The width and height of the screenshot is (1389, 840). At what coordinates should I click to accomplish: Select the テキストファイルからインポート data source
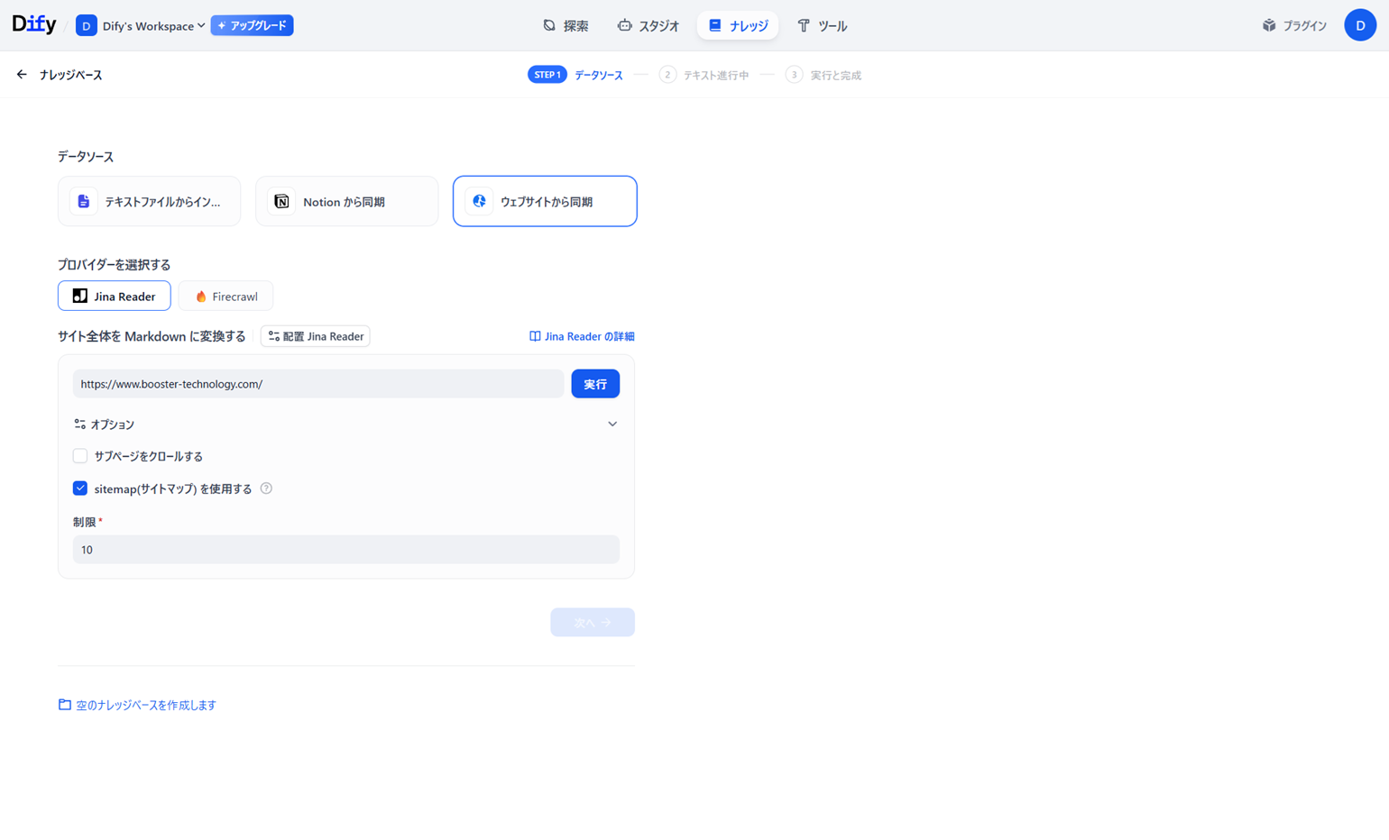point(150,201)
